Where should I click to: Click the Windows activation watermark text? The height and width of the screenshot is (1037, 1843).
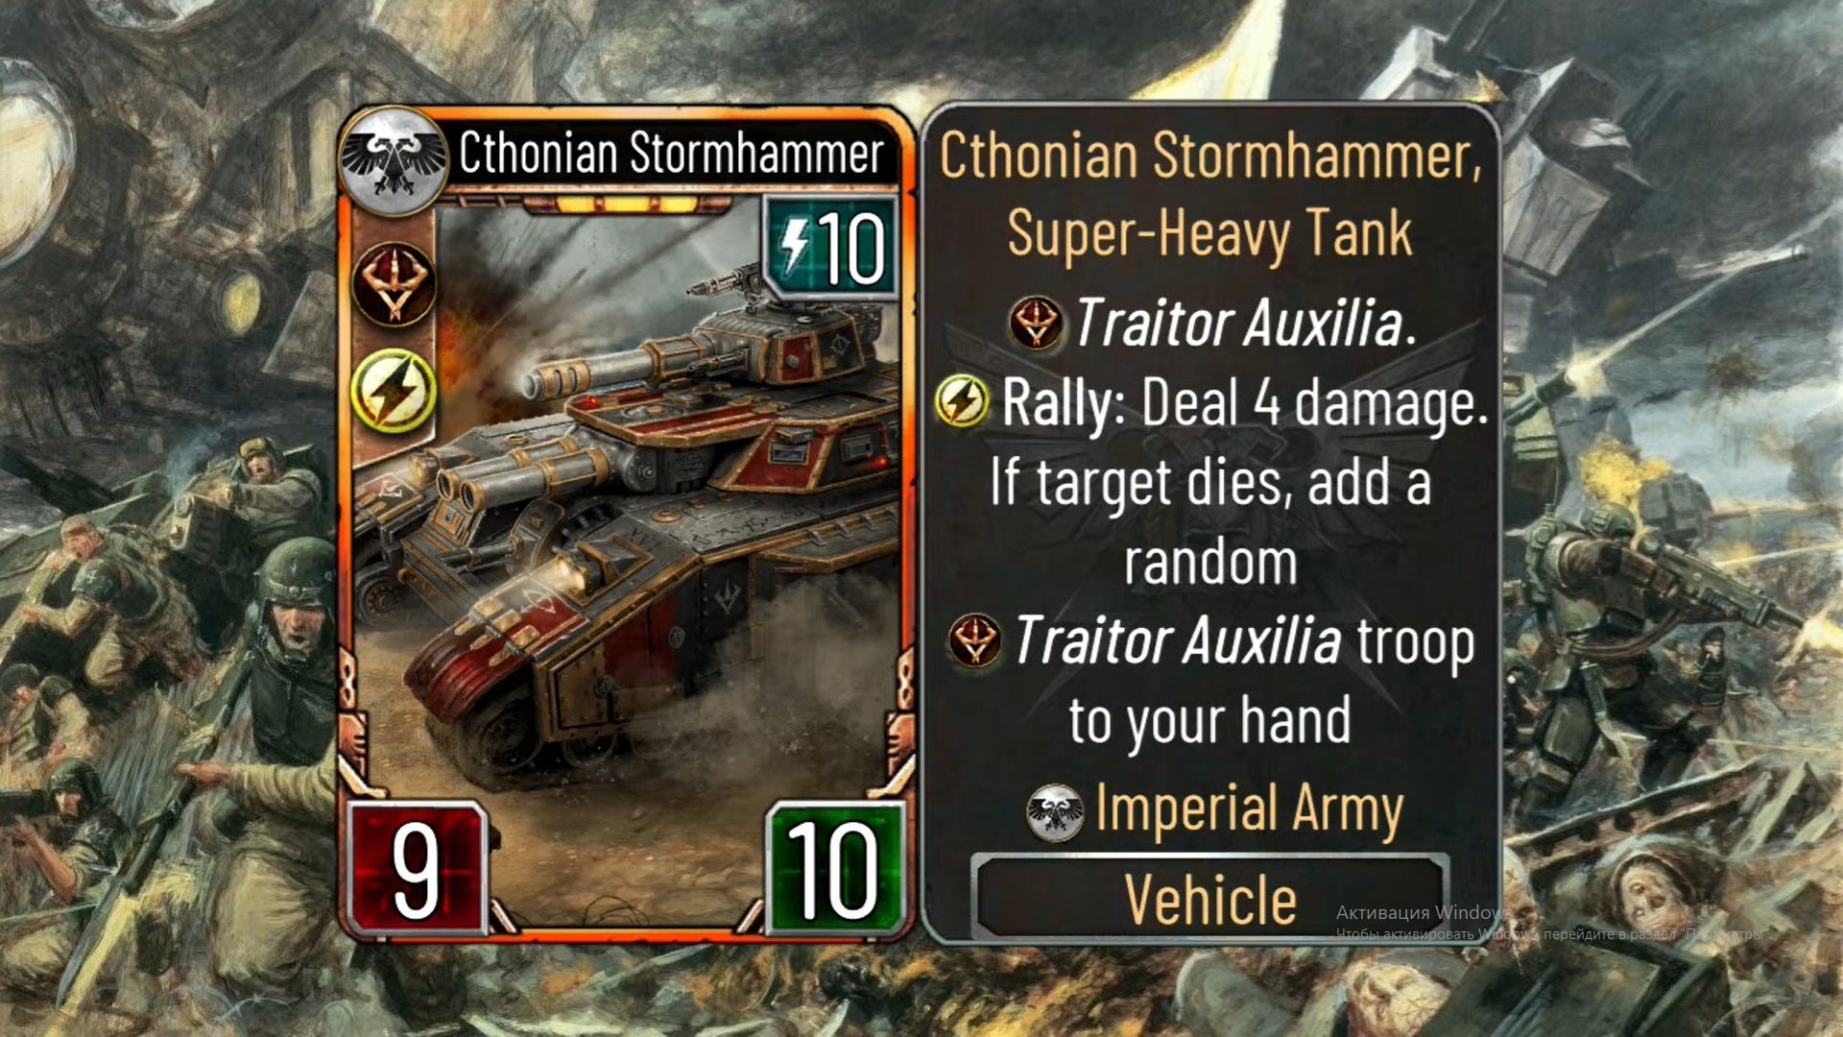1547,922
